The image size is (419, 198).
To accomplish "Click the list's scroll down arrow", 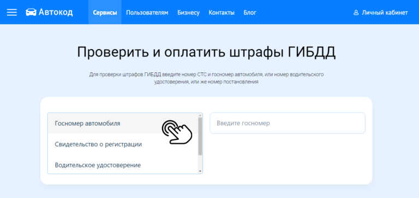I will (x=200, y=171).
